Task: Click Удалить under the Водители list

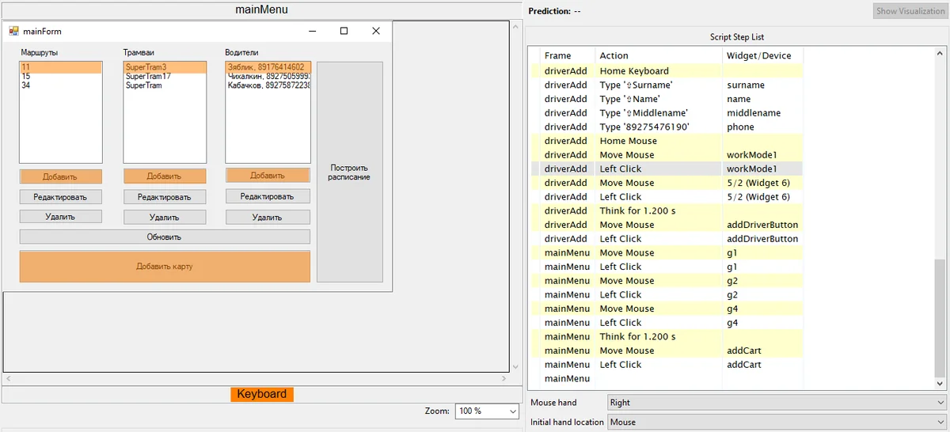Action: point(267,217)
